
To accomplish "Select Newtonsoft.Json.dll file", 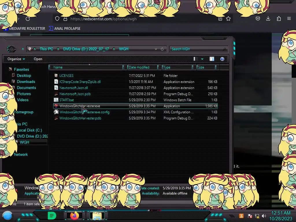I will tap(135, 88).
